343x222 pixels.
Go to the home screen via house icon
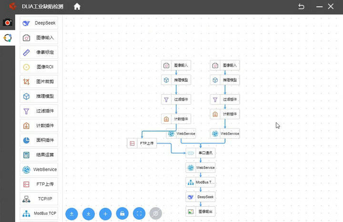tap(77, 7)
